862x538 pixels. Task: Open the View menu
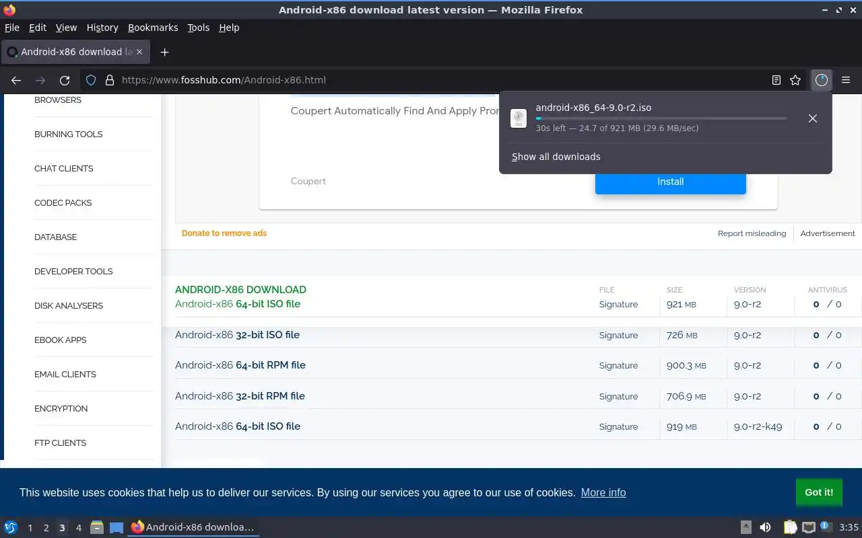[66, 28]
